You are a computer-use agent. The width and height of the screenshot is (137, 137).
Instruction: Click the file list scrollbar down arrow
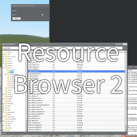pos(126,131)
